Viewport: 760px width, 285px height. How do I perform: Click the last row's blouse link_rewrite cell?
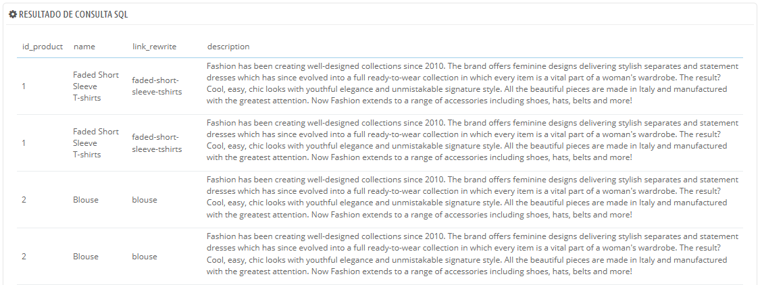145,257
